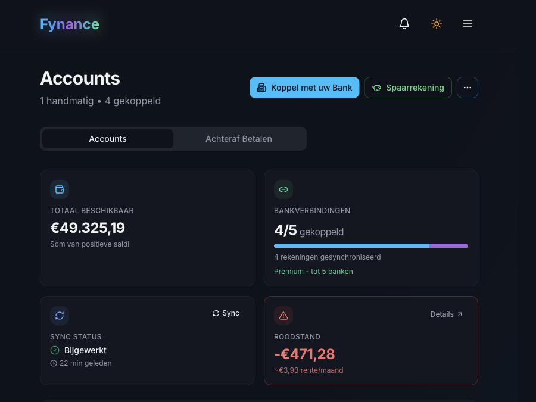Click Som van positieve saldi text
536x402 pixels.
tap(89, 244)
